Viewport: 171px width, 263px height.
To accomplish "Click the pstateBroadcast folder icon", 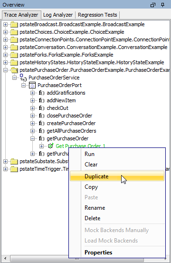I will tap(14, 25).
